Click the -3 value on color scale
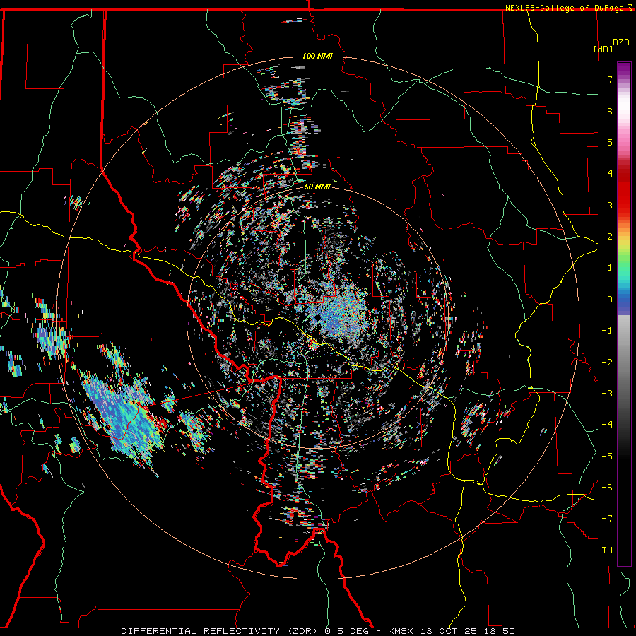Image resolution: width=636 pixels, height=636 pixels. point(607,393)
